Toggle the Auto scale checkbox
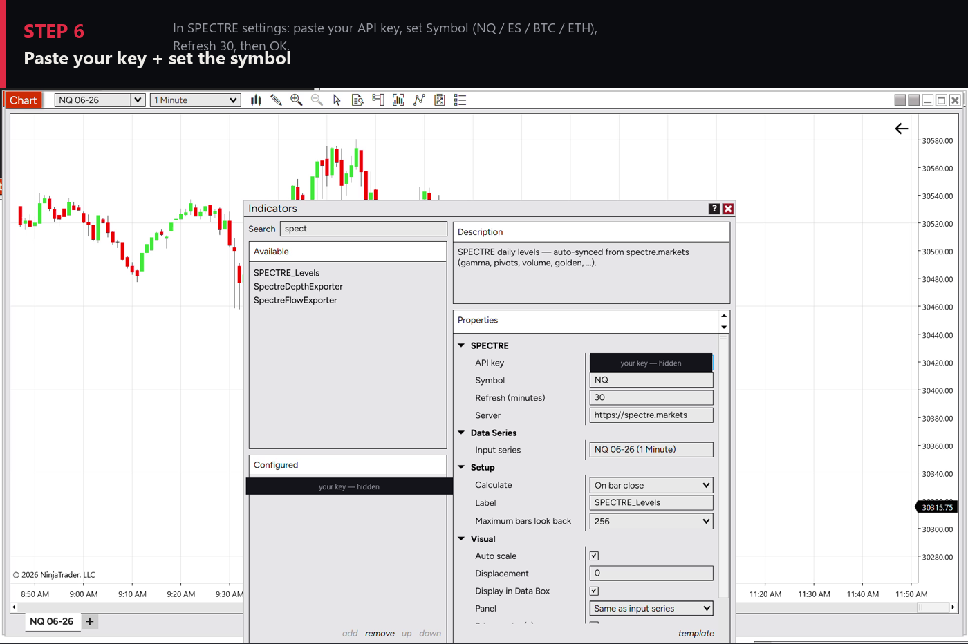The image size is (968, 644). tap(594, 556)
